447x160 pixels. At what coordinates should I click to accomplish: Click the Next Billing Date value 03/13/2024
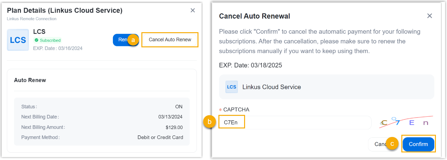170,117
